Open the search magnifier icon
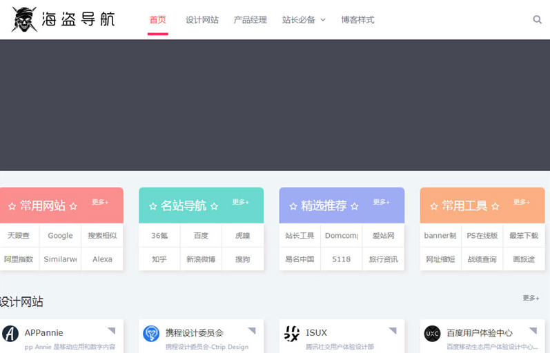This screenshot has width=550, height=353. click(x=537, y=19)
